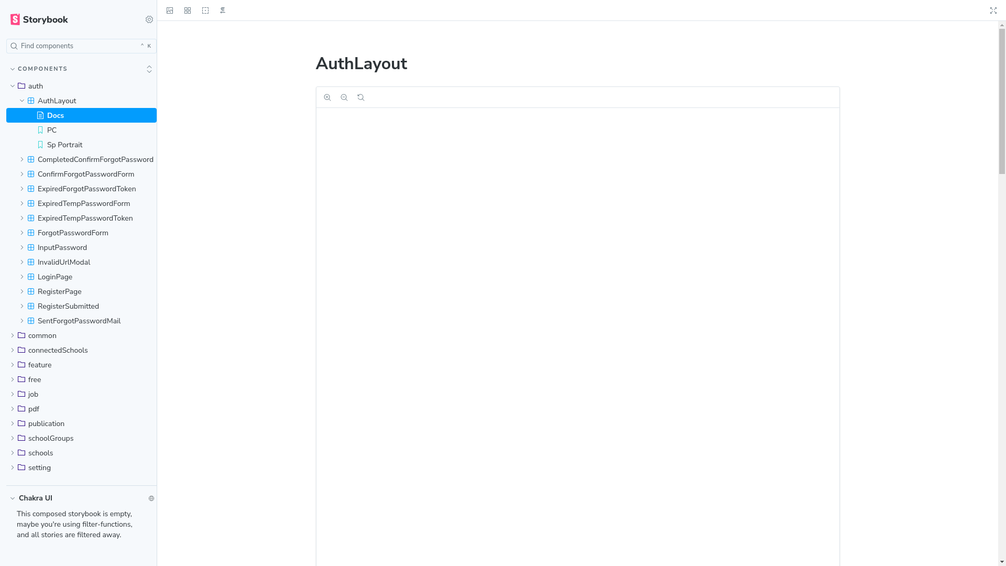Click the Find components search field

pos(81,46)
